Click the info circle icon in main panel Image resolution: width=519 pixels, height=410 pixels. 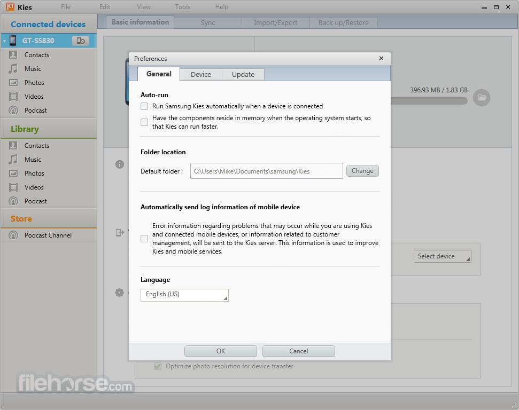120,164
